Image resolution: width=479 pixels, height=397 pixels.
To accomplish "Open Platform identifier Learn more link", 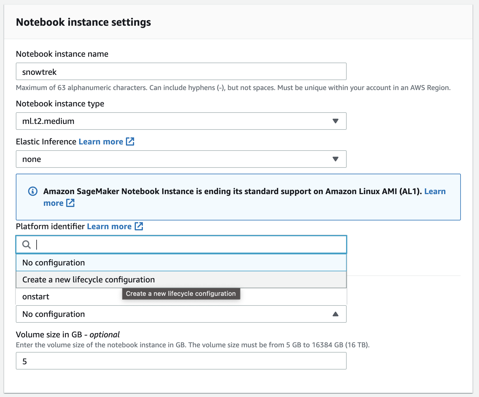I will pyautogui.click(x=109, y=227).
